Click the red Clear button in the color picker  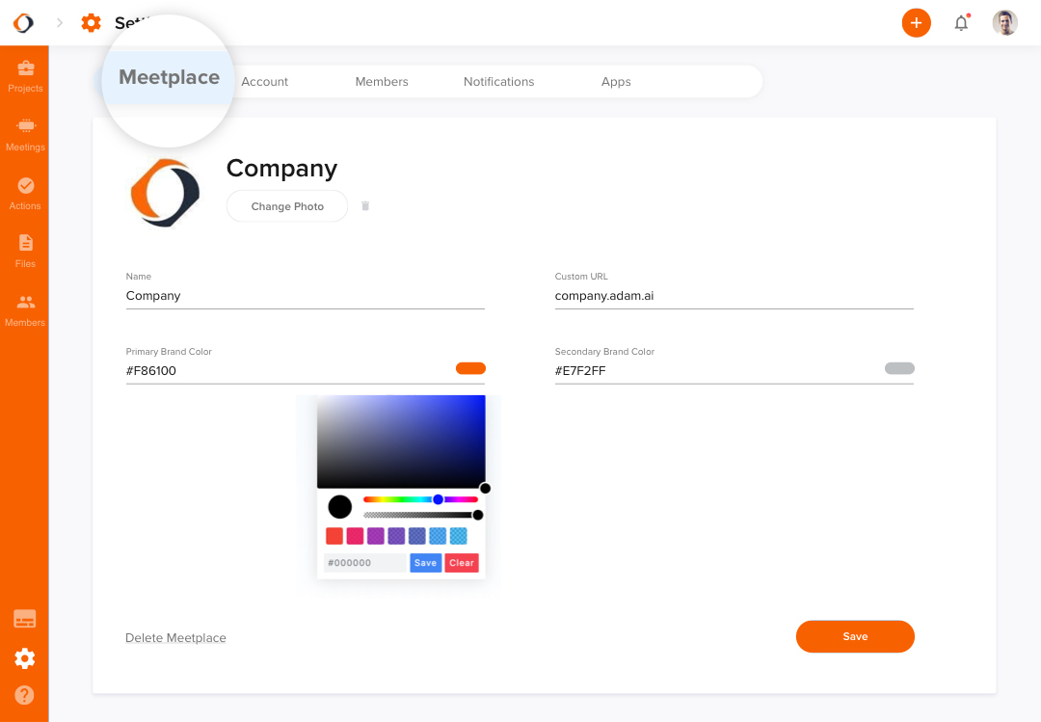pos(462,563)
